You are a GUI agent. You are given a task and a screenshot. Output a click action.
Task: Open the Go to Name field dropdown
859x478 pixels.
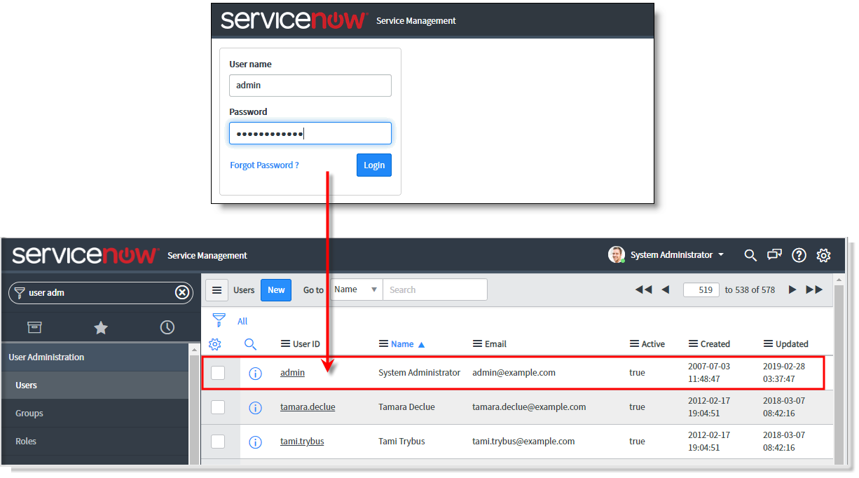356,289
